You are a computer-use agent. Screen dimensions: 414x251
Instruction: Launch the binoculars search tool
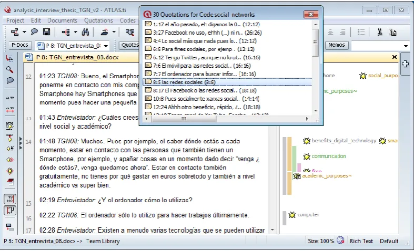[x=85, y=32]
